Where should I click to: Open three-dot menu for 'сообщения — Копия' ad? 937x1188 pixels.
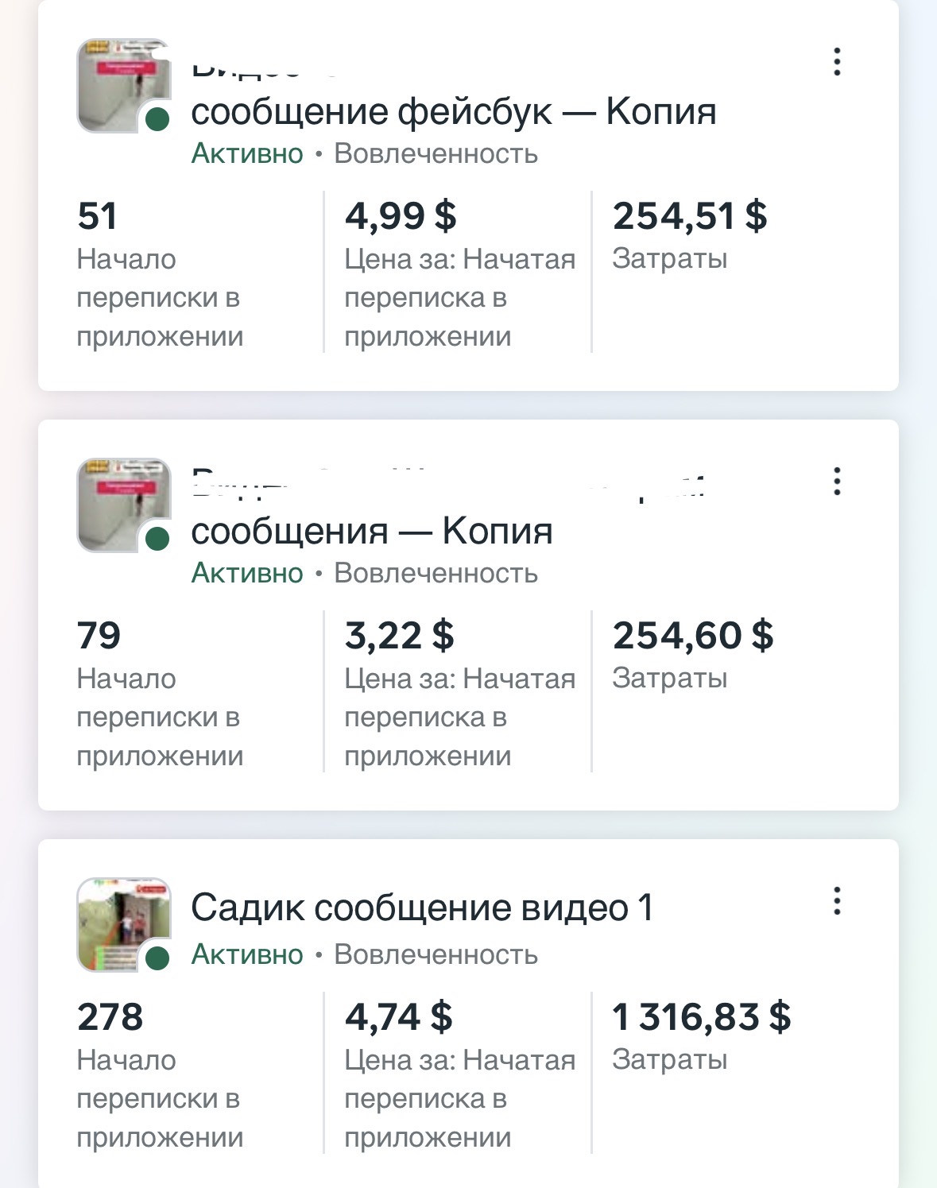click(x=836, y=482)
